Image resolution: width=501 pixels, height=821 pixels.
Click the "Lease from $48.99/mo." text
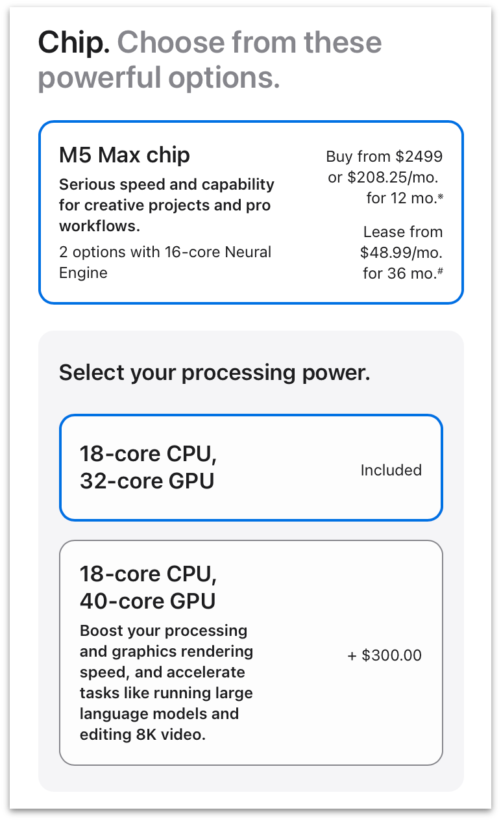point(402,242)
